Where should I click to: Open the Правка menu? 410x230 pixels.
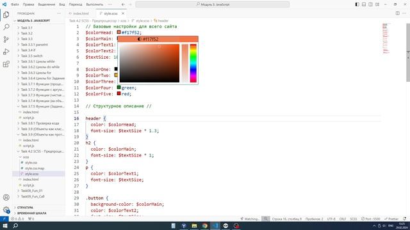[x=28, y=4]
